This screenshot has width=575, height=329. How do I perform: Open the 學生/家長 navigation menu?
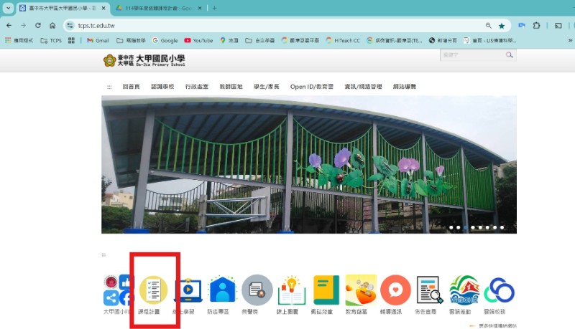[267, 87]
